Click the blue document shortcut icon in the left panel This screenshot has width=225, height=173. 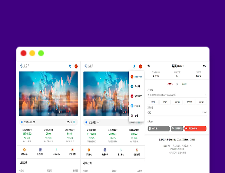pyautogui.click(x=40, y=150)
